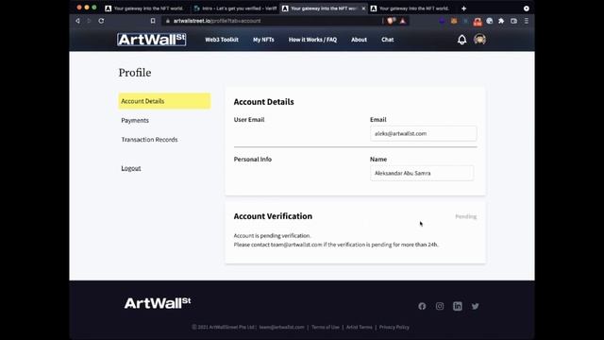Visit ArtWallSt Facebook page
The height and width of the screenshot is (340, 604).
click(422, 306)
